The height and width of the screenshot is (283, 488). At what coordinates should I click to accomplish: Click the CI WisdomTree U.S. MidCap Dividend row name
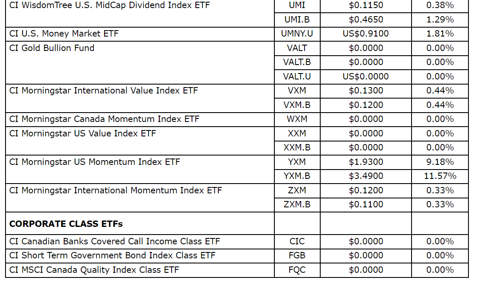point(110,6)
